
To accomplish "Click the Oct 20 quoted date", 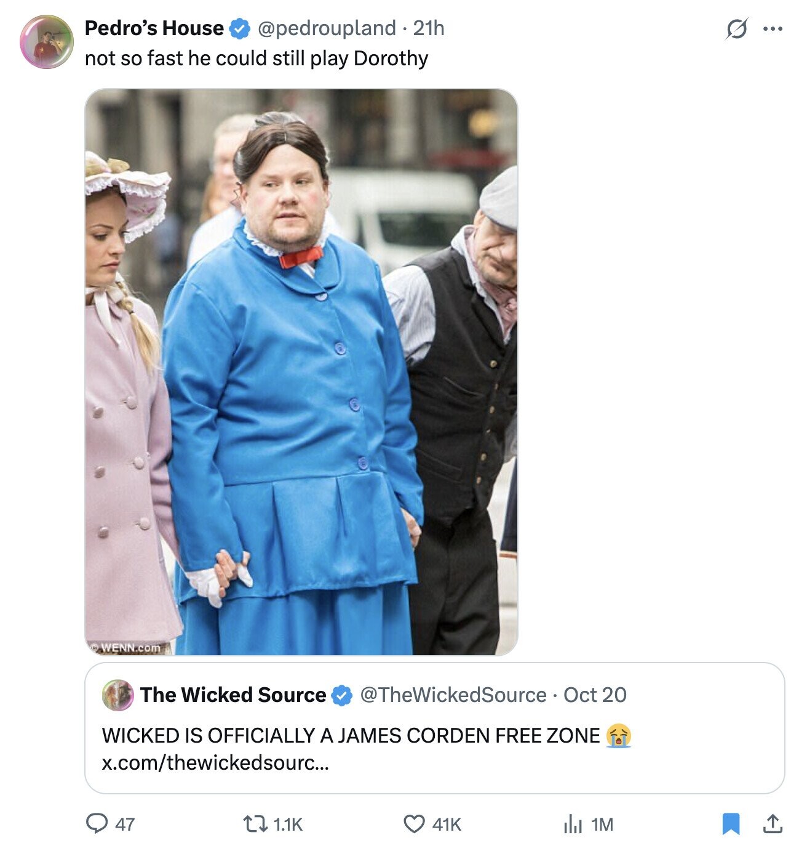I will point(595,695).
